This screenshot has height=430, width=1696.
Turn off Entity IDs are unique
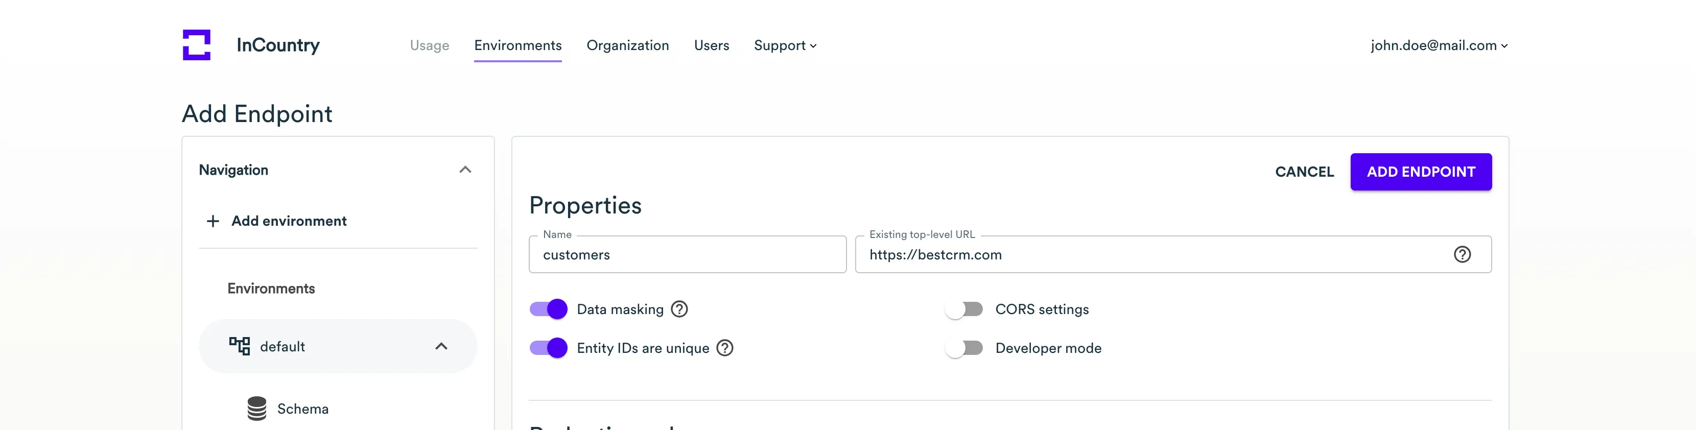pyautogui.click(x=549, y=348)
